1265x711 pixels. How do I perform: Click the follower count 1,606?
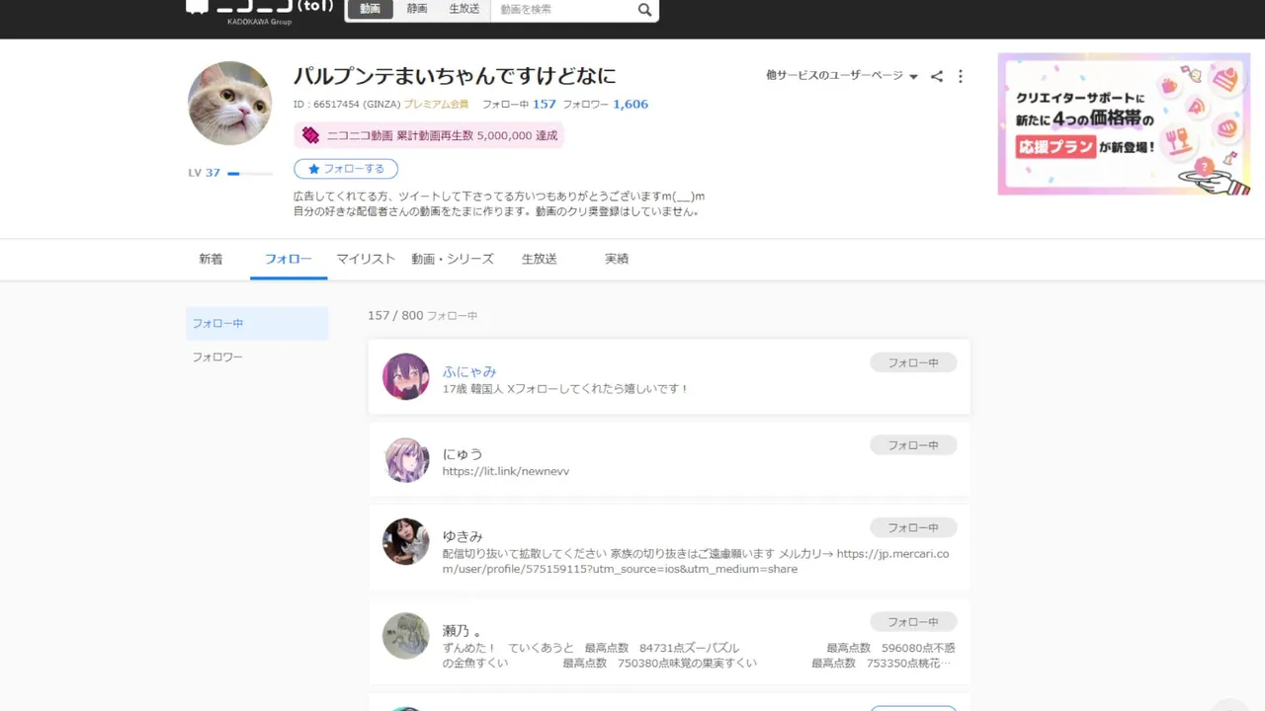click(x=631, y=104)
